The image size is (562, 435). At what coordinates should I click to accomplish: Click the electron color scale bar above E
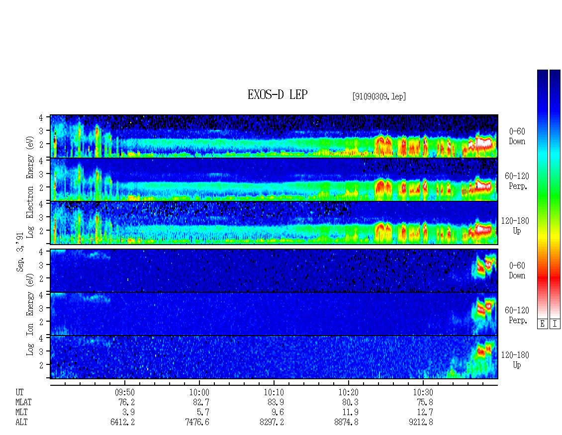[542, 193]
